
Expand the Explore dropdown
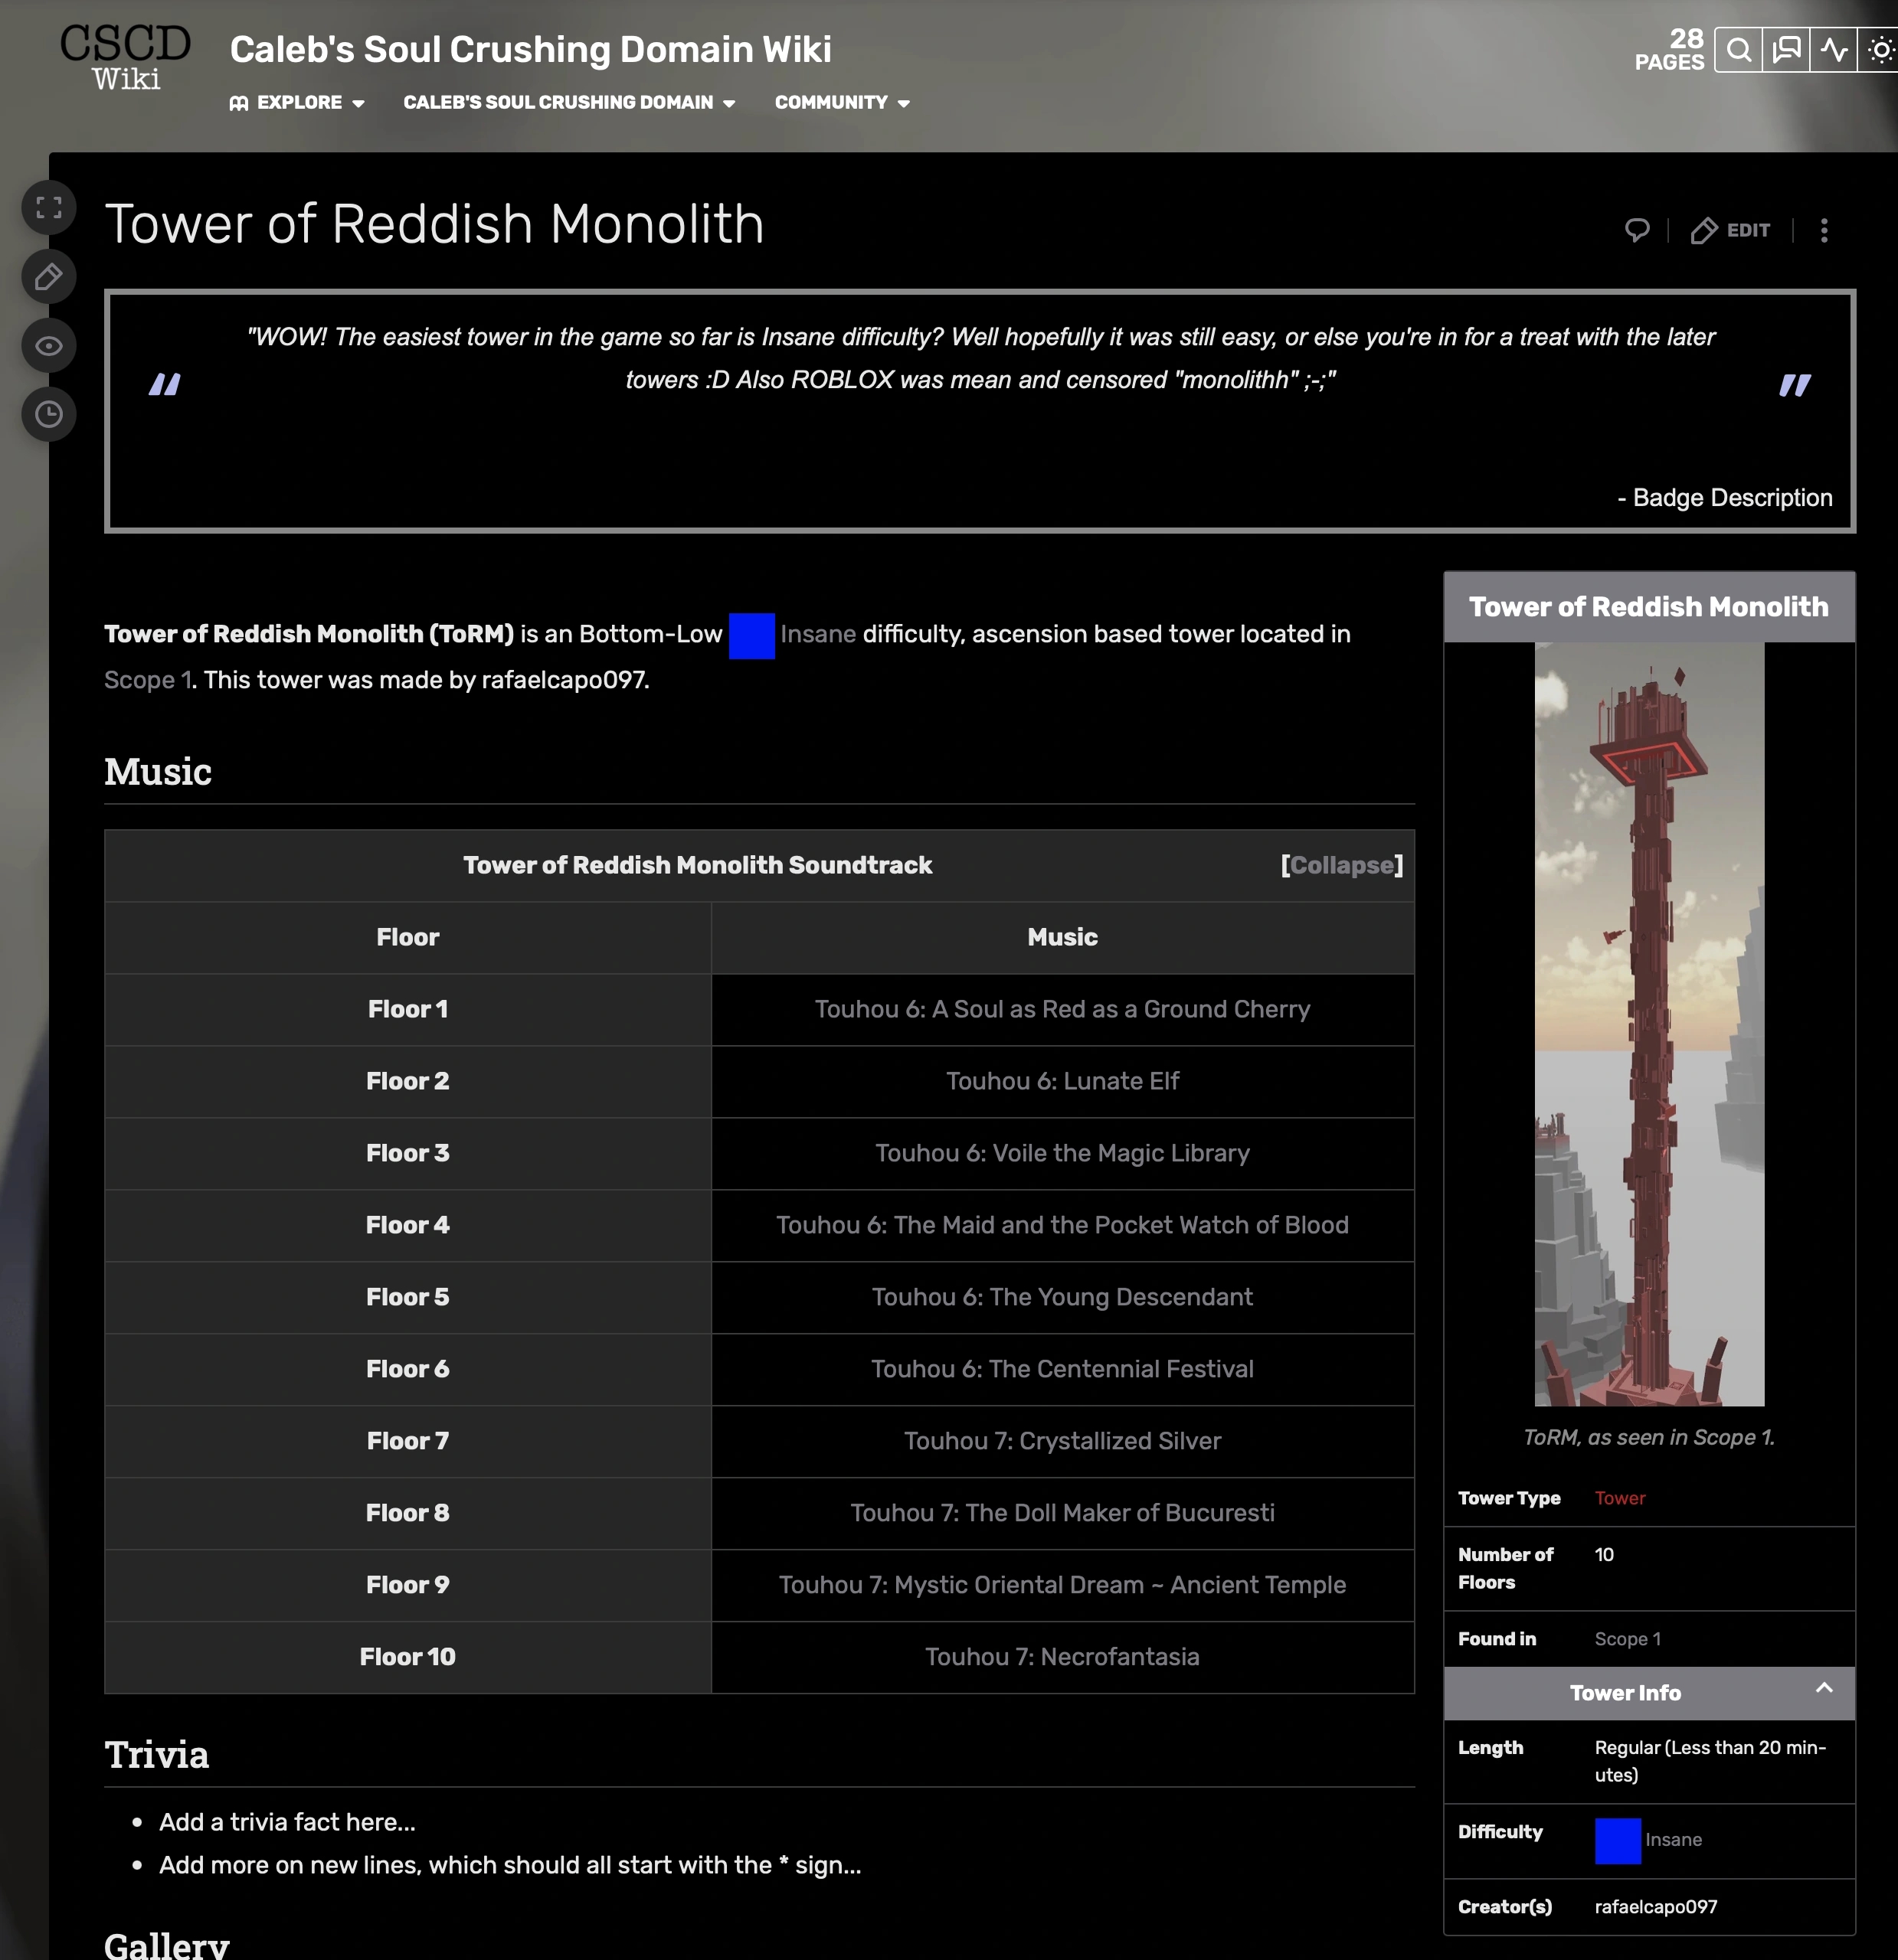tap(297, 102)
